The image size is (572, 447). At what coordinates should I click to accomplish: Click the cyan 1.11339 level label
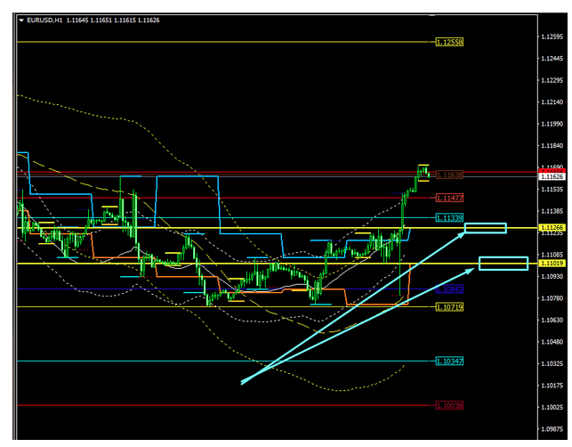tap(448, 218)
